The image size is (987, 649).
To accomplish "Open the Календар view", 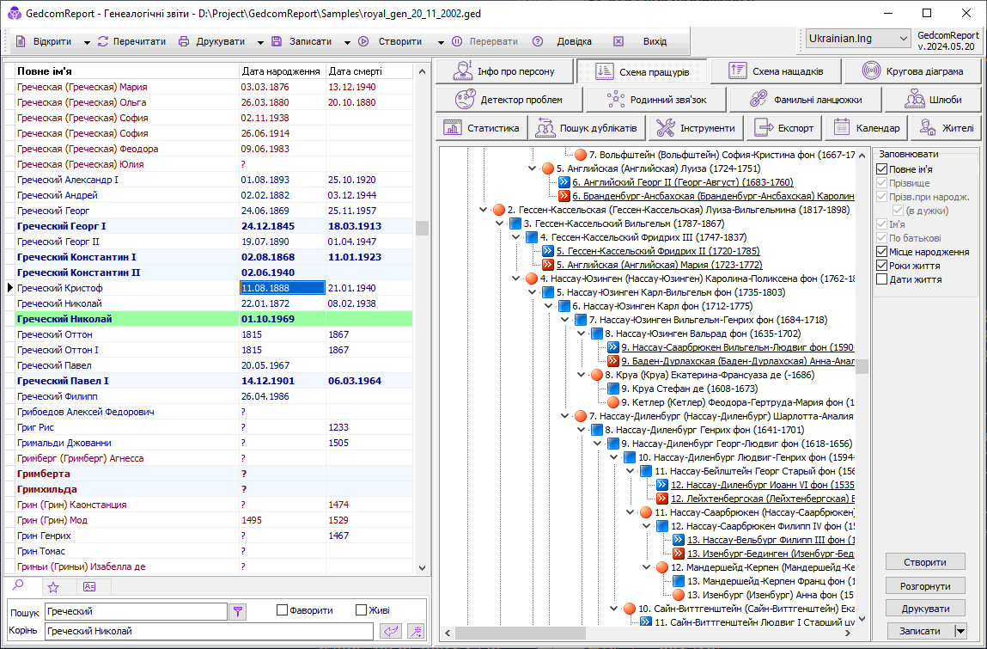I will point(866,128).
